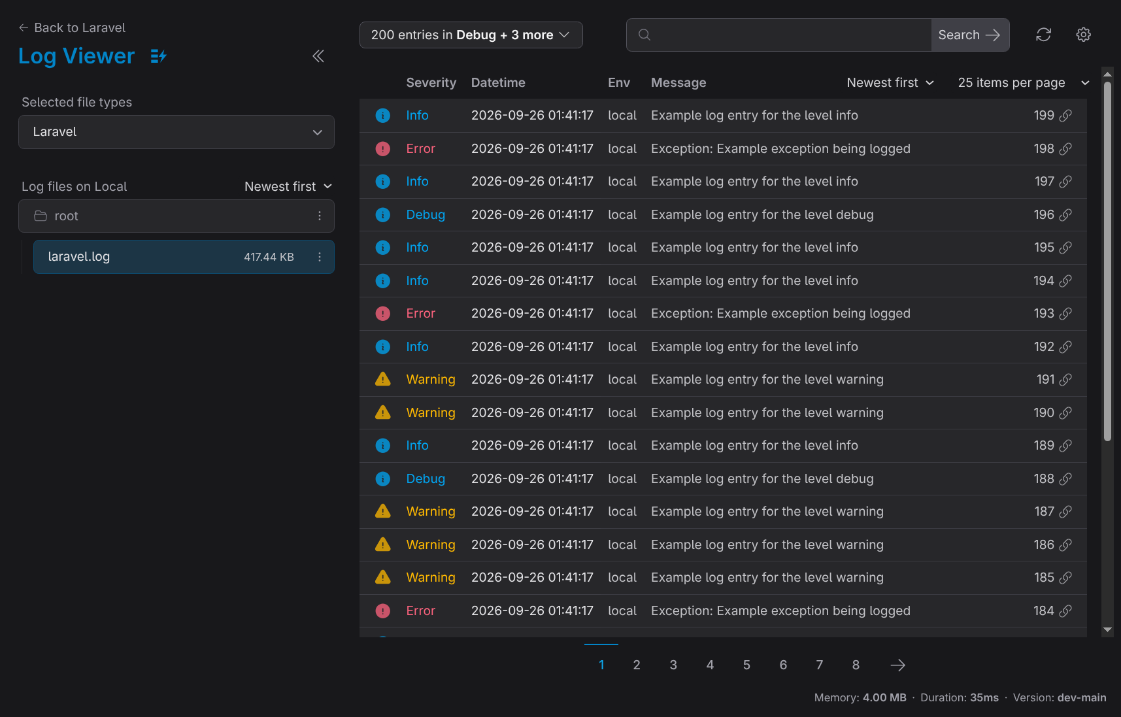Click the log list vertical scrollbar thumb
The image size is (1121, 717).
[x=1107, y=261]
